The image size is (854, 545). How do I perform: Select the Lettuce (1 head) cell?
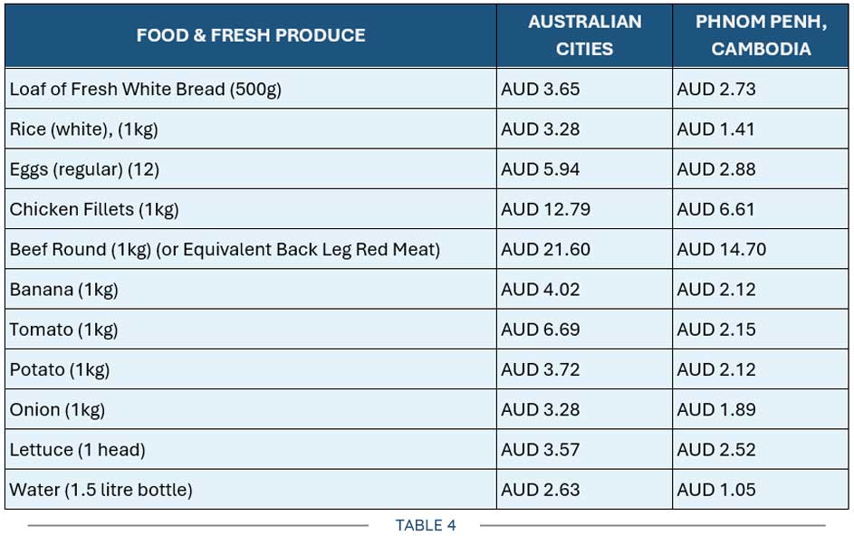[x=251, y=449]
